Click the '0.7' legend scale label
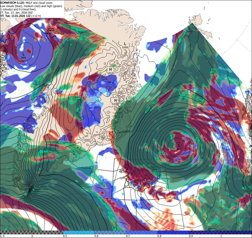The image size is (252, 238). (128, 236)
